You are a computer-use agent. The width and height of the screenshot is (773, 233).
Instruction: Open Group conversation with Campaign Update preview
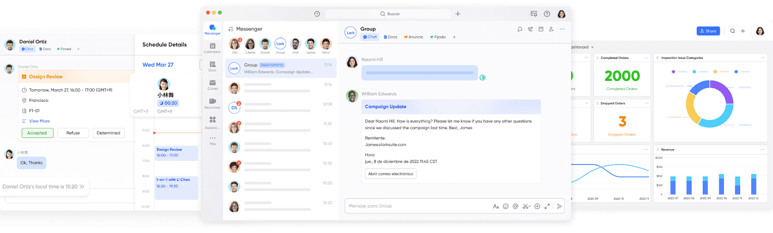click(x=281, y=69)
